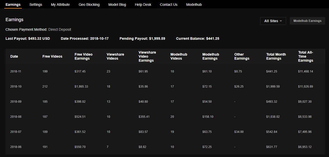Select the 2018-08 earnings row date
The width and height of the screenshot is (329, 157).
tap(16, 117)
